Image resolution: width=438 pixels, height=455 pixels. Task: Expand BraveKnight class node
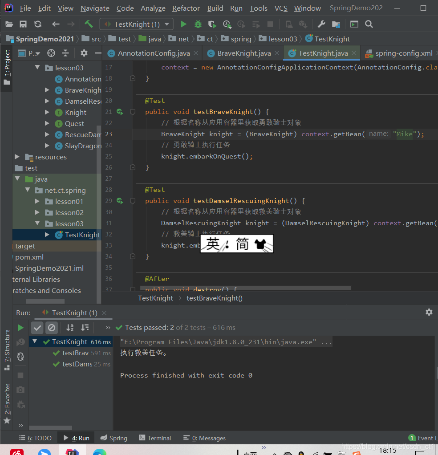click(47, 90)
